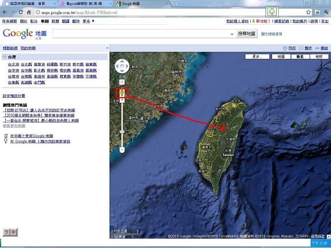Click the browser address bar URL
331x248 pixels.
[79, 12]
